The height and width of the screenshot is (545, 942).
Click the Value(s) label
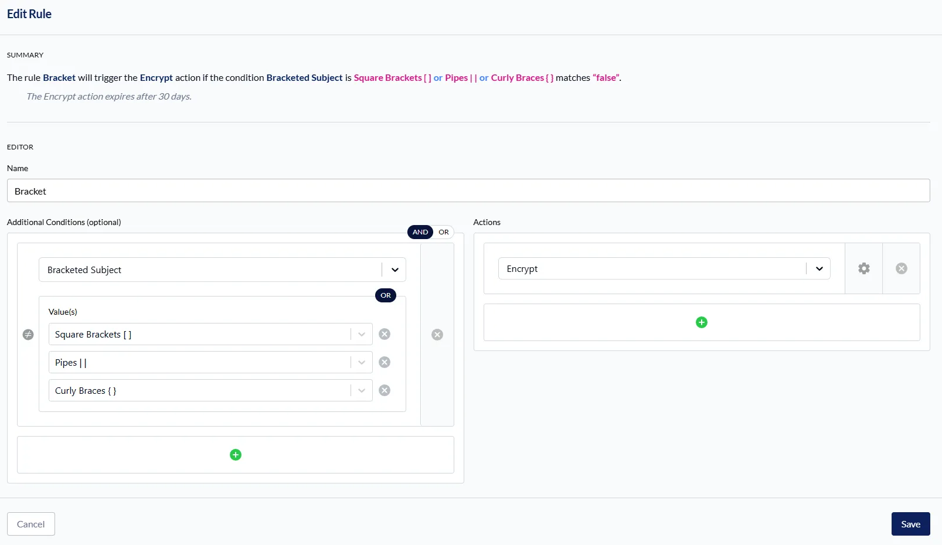[x=63, y=312]
